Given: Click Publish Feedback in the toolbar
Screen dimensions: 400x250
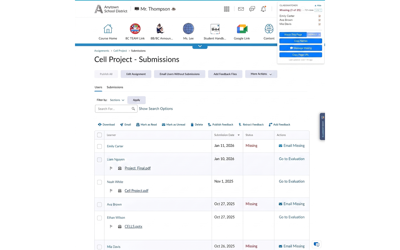Looking at the screenshot, I should [220, 124].
